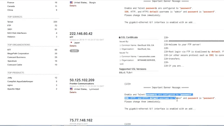Click the TOP PRODUCTS heading

coord(16,73)
